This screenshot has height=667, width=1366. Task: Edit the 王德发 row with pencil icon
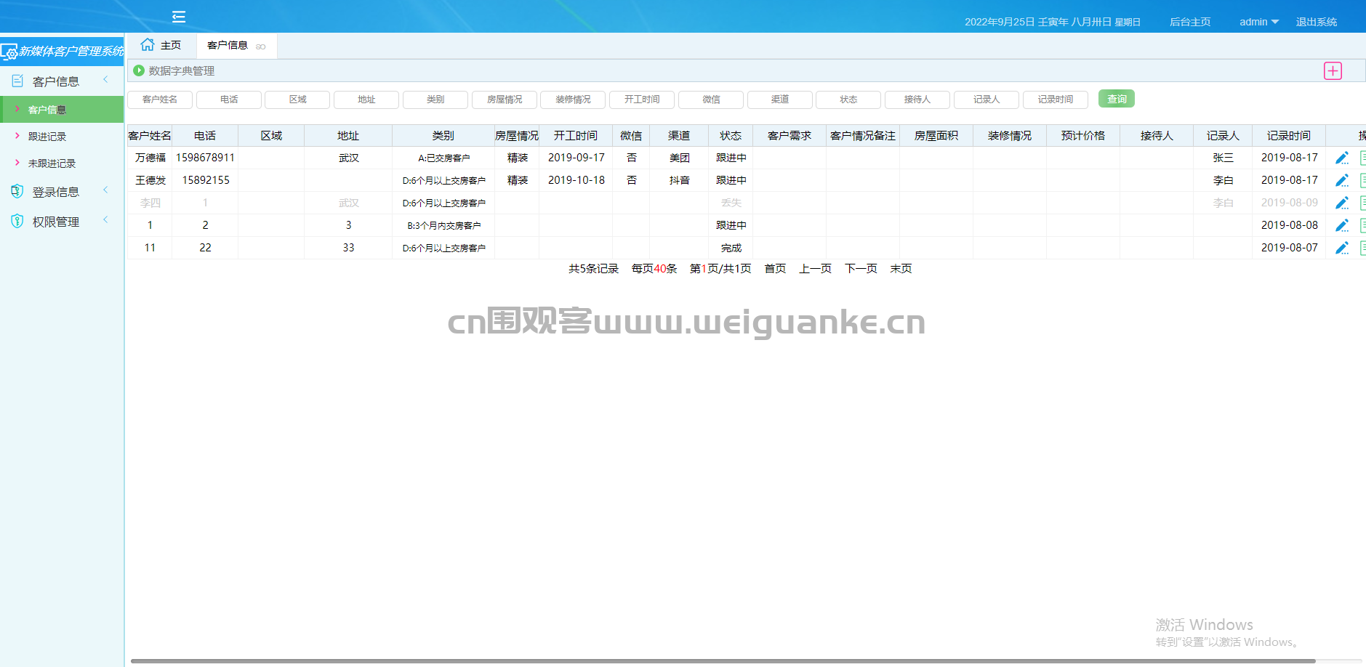tap(1342, 180)
